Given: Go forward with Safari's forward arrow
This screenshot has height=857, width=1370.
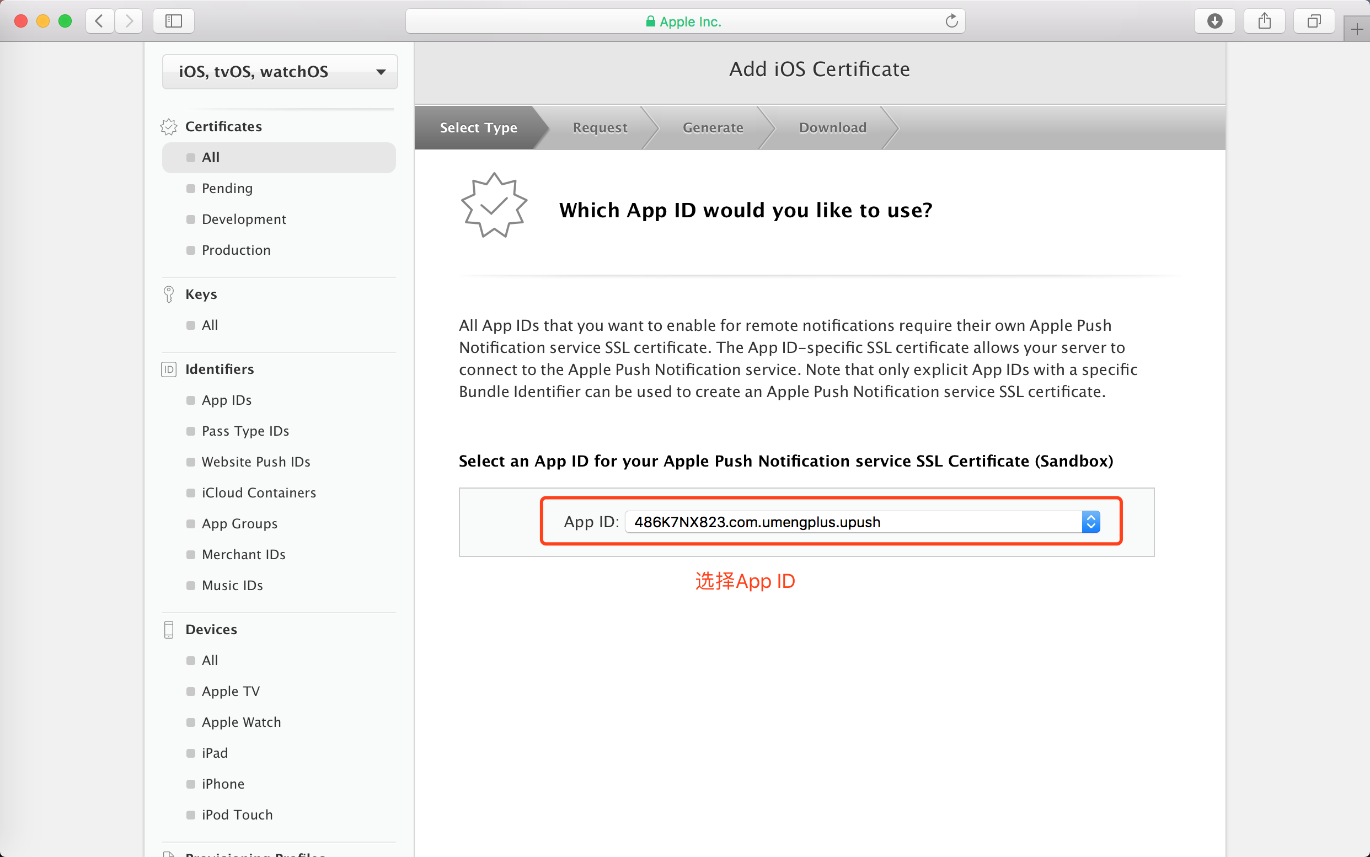Looking at the screenshot, I should point(129,21).
